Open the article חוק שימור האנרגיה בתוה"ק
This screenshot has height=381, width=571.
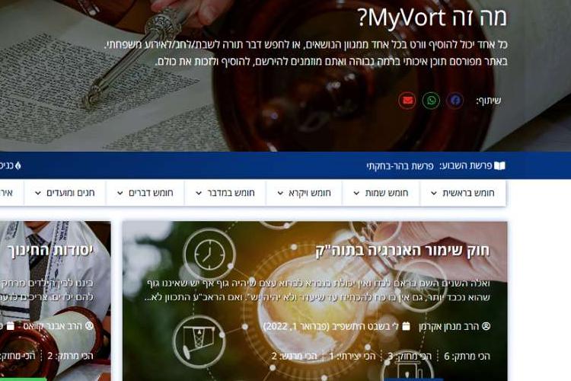(403, 251)
